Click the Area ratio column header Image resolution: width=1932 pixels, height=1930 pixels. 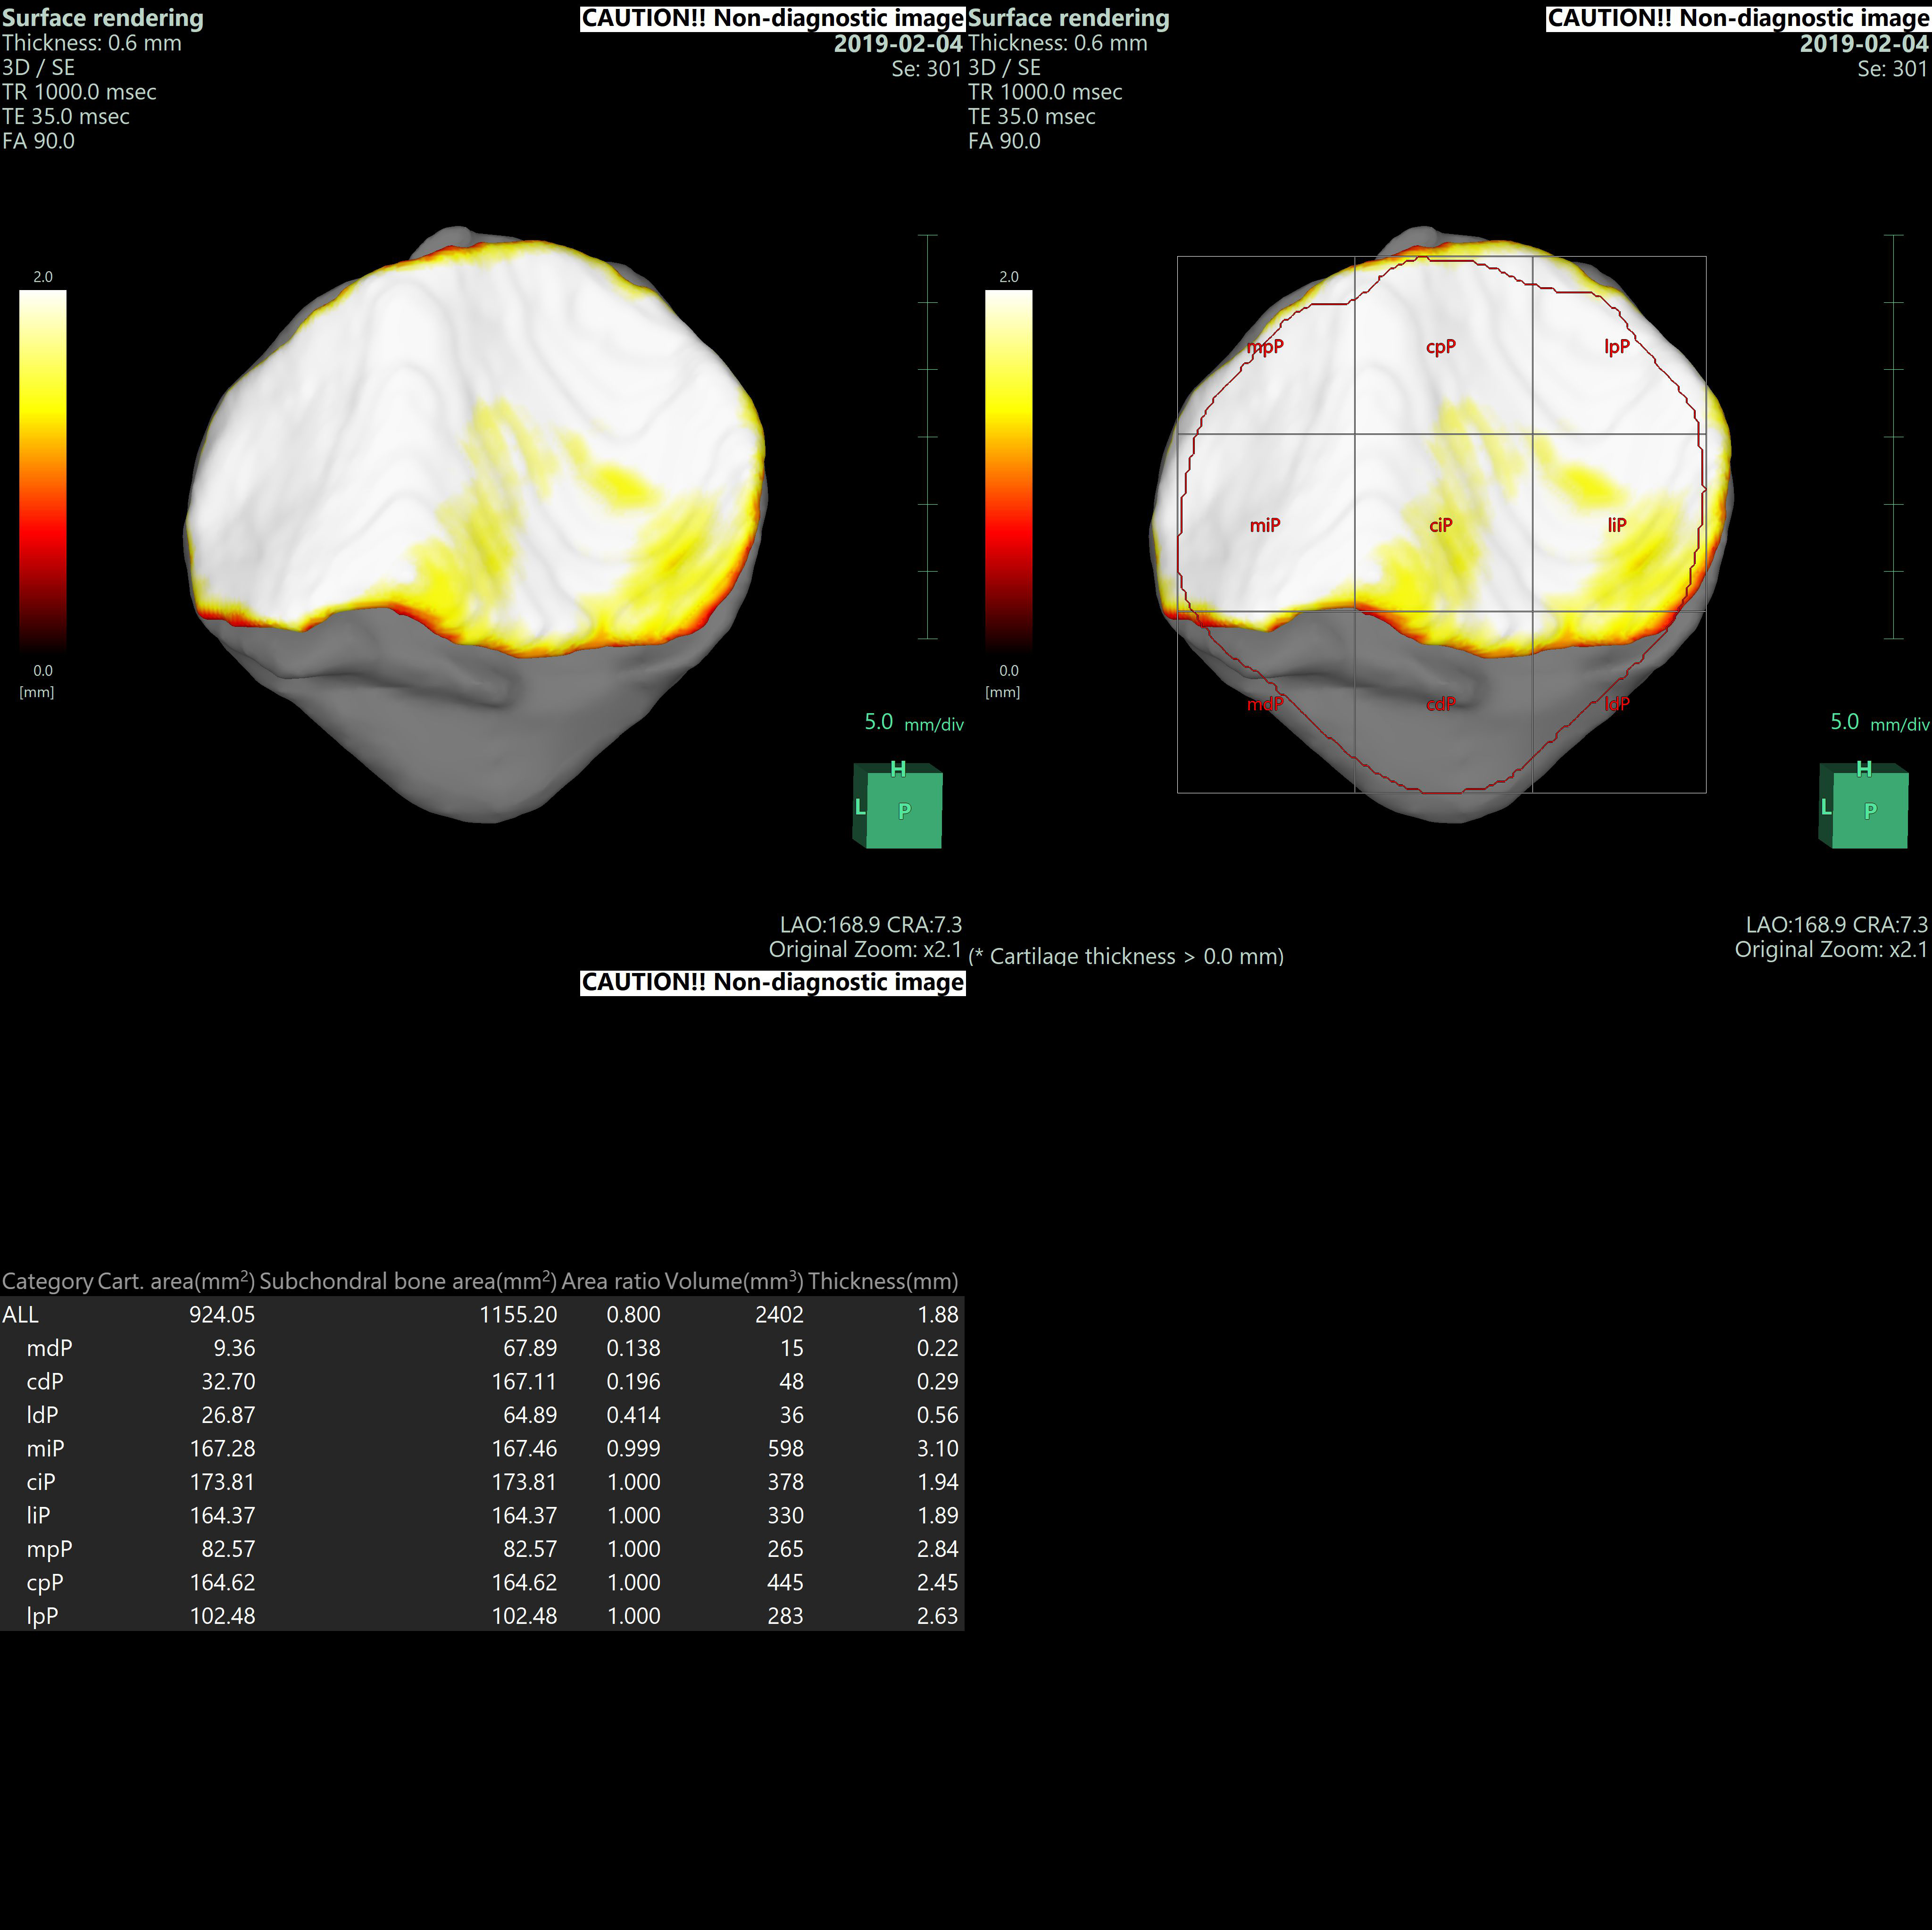coord(611,1281)
